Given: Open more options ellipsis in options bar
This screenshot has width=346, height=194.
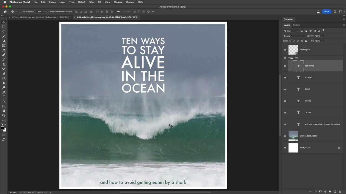Looking at the screenshot, I should click(x=118, y=12).
